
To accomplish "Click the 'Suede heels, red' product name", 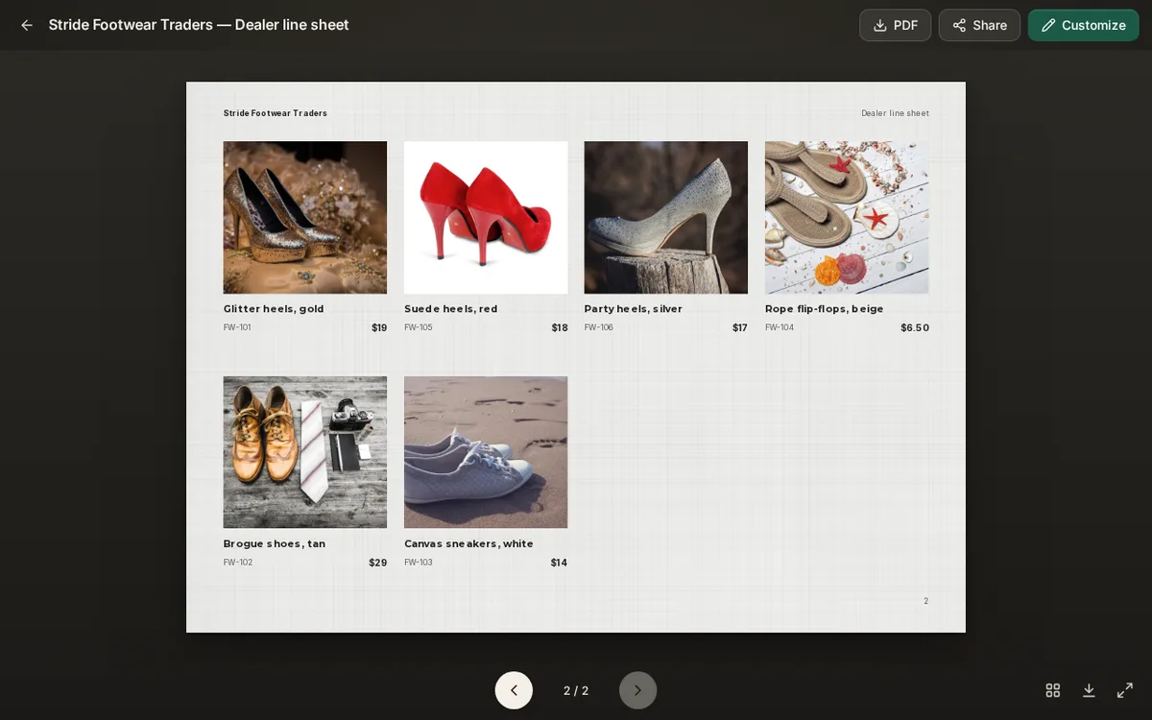I will tap(451, 309).
